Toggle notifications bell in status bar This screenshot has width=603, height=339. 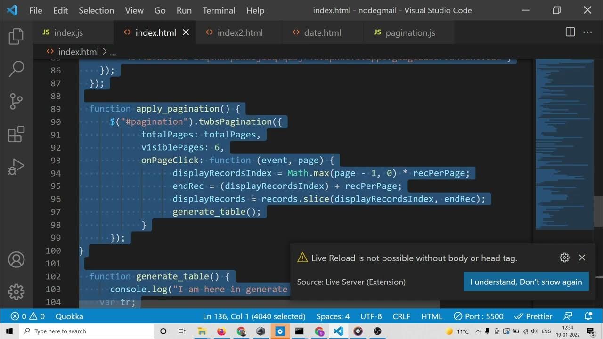click(x=588, y=316)
